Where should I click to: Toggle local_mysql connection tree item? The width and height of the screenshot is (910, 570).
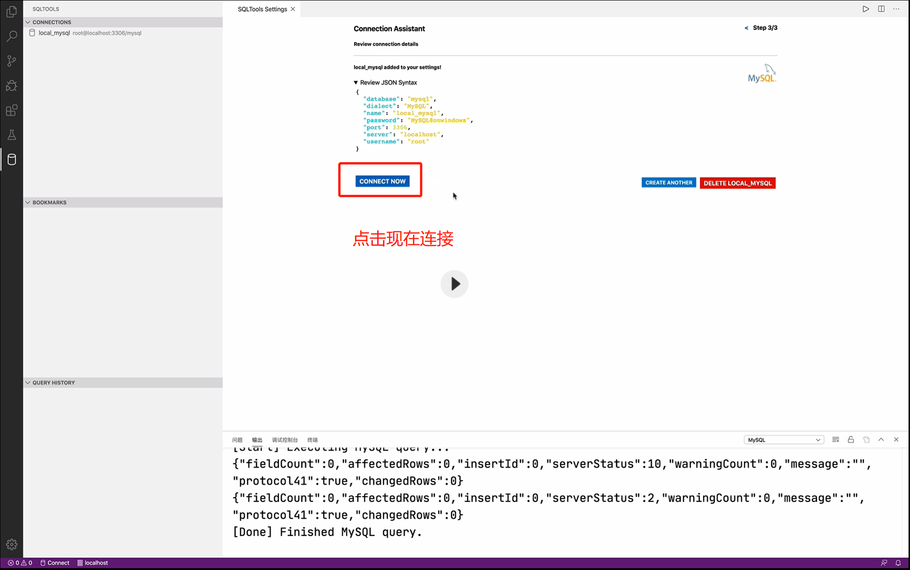(54, 33)
